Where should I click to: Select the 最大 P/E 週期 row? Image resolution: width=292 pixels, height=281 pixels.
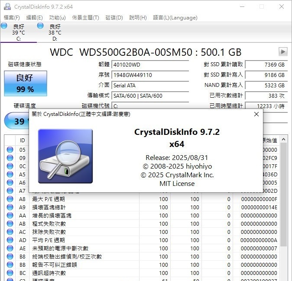pyautogui.click(x=142, y=199)
